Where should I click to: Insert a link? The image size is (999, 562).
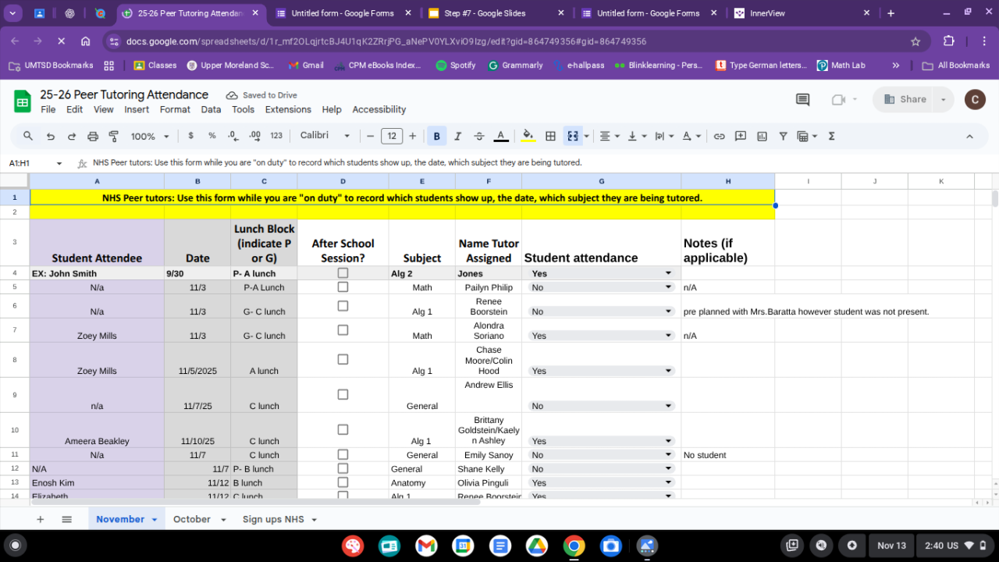tap(719, 136)
